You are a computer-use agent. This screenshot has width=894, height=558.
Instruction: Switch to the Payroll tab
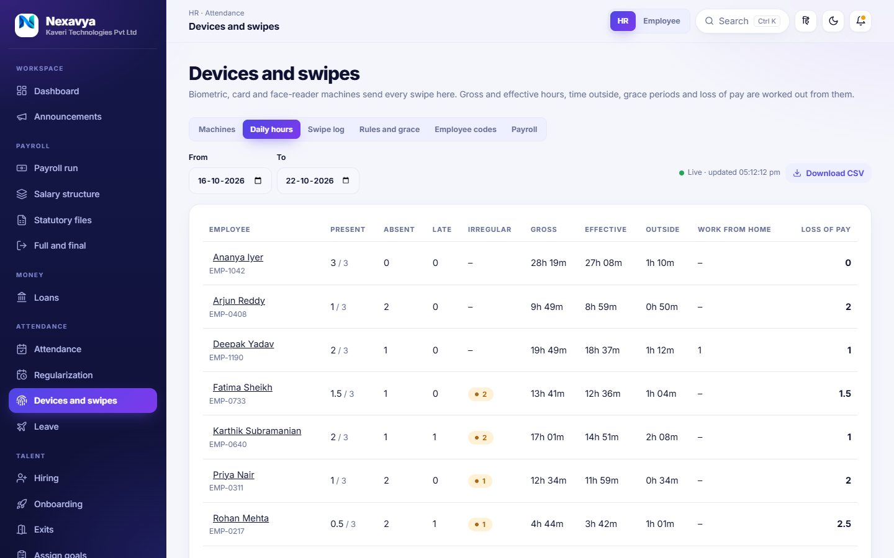(524, 130)
